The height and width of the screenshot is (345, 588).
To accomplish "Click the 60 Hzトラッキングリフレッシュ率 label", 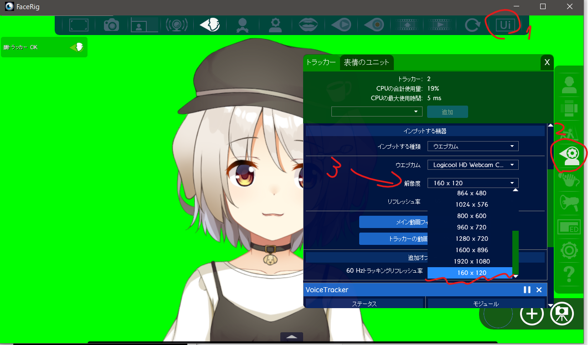I will coord(384,270).
